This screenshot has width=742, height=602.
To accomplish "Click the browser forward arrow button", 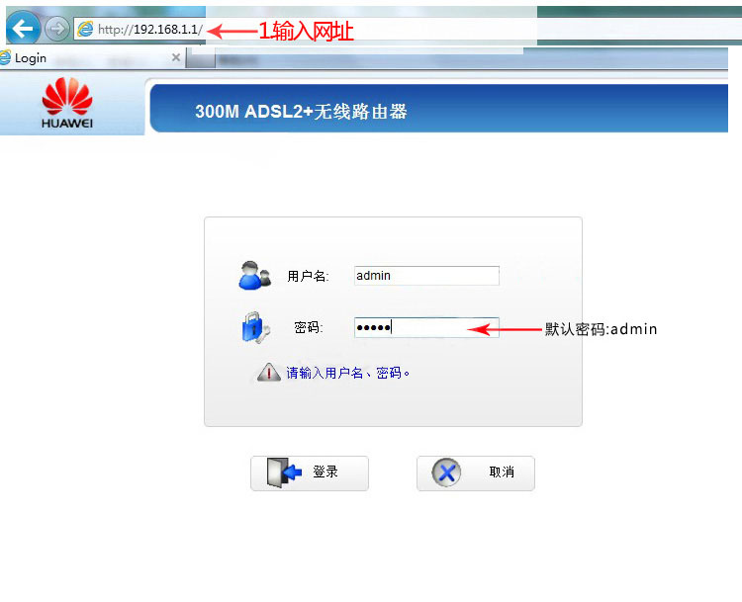I will coord(57,29).
